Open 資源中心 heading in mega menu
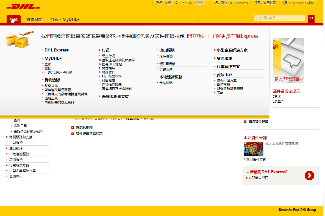325x216 pixels. 224,75
